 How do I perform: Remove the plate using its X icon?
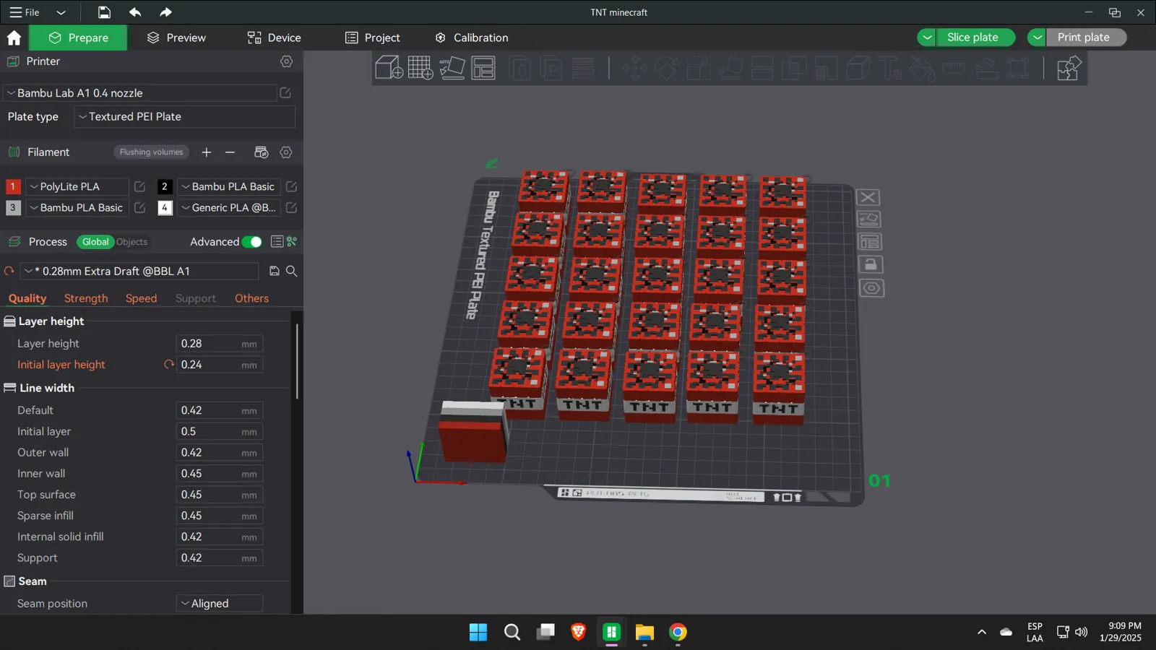[x=868, y=197]
